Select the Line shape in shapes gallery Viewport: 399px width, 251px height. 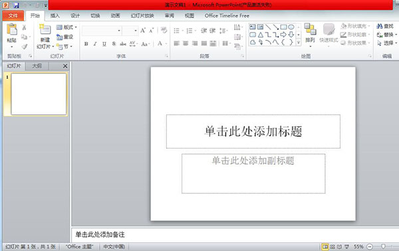coord(268,27)
